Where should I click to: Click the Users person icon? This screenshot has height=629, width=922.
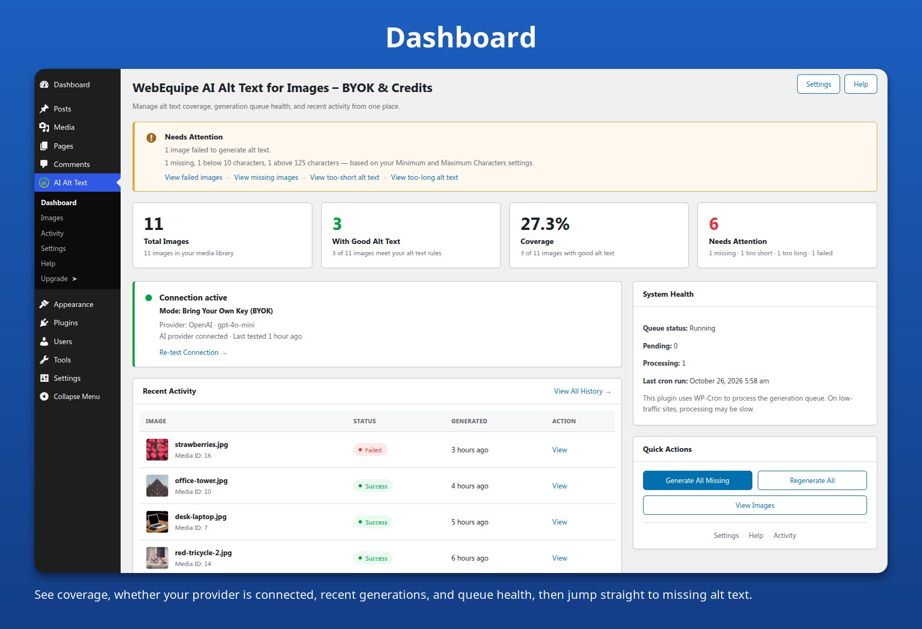(x=44, y=341)
